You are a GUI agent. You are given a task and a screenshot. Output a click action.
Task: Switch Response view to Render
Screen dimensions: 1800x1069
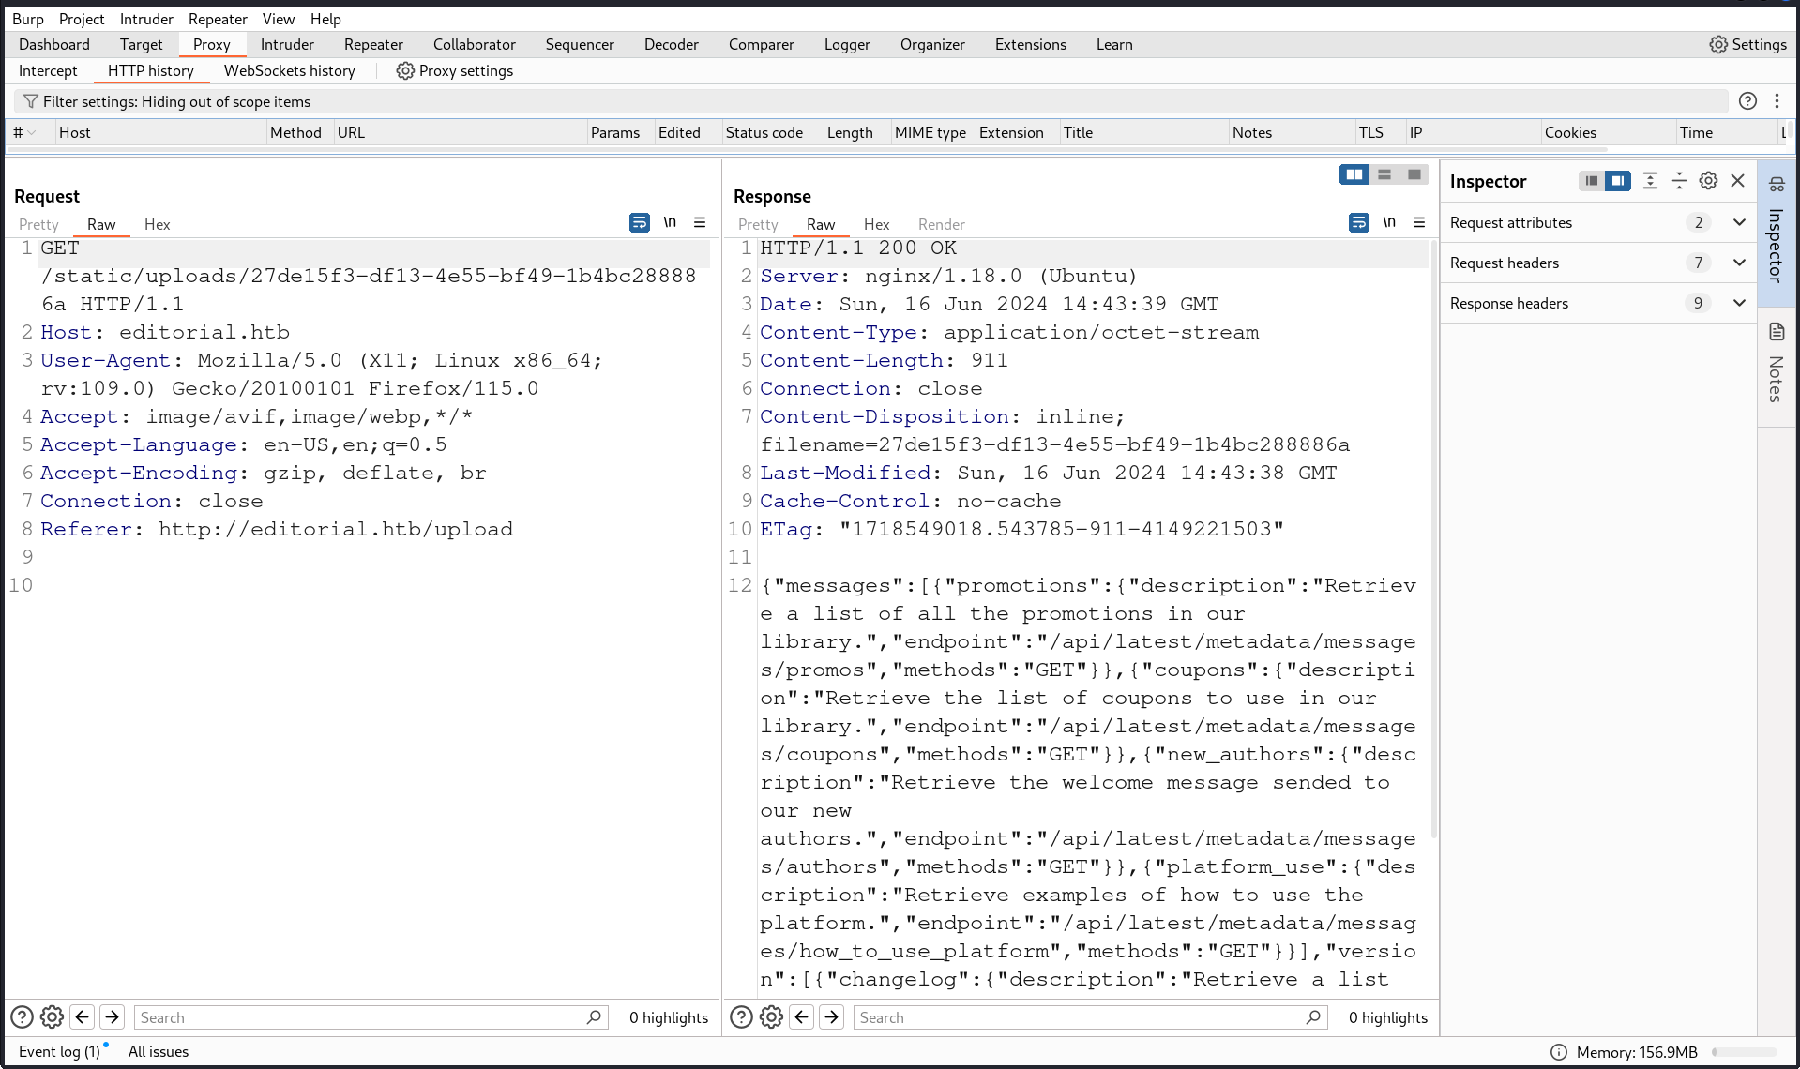tap(942, 224)
